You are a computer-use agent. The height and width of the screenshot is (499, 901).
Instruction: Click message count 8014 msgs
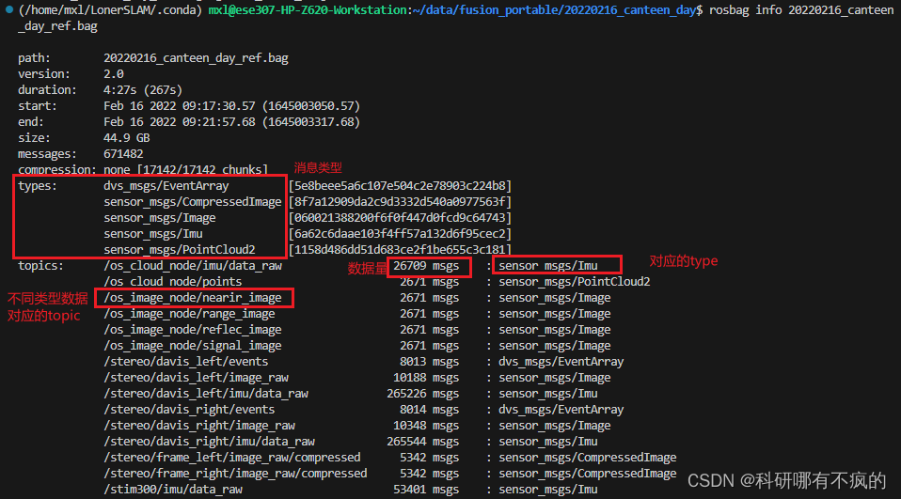(x=429, y=410)
